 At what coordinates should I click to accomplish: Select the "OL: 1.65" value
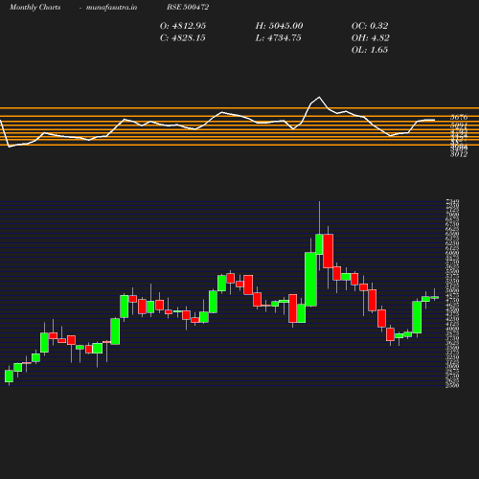370,50
